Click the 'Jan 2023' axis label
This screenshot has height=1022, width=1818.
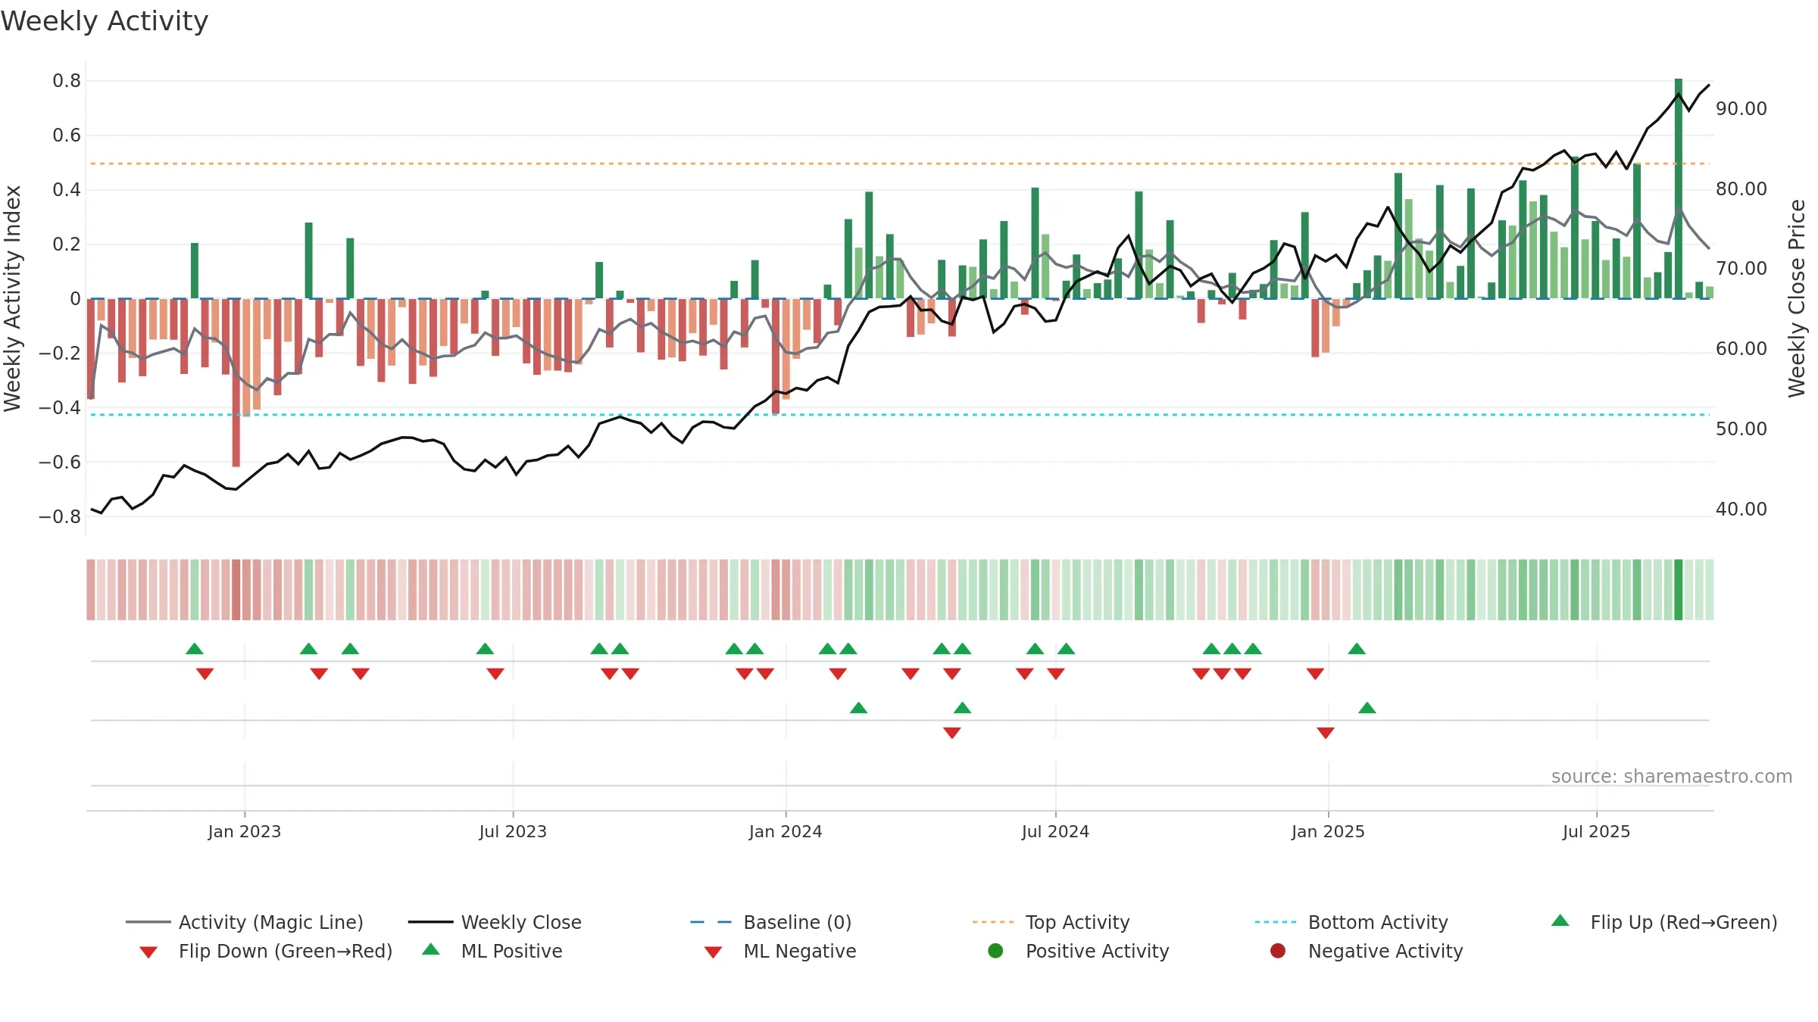tap(245, 831)
